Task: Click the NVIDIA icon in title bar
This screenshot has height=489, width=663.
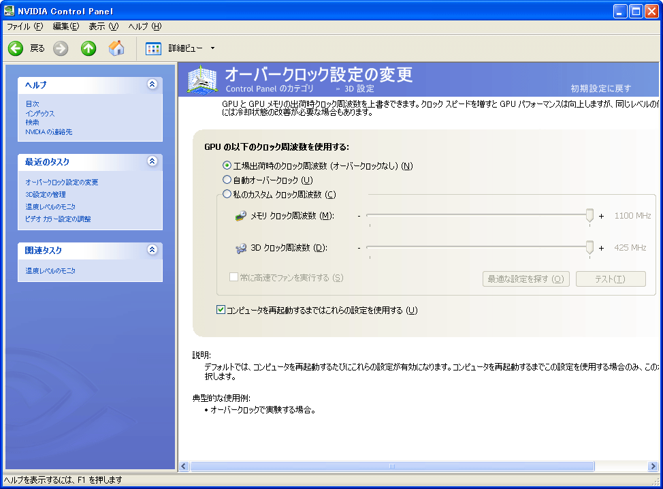Action: tap(10, 11)
